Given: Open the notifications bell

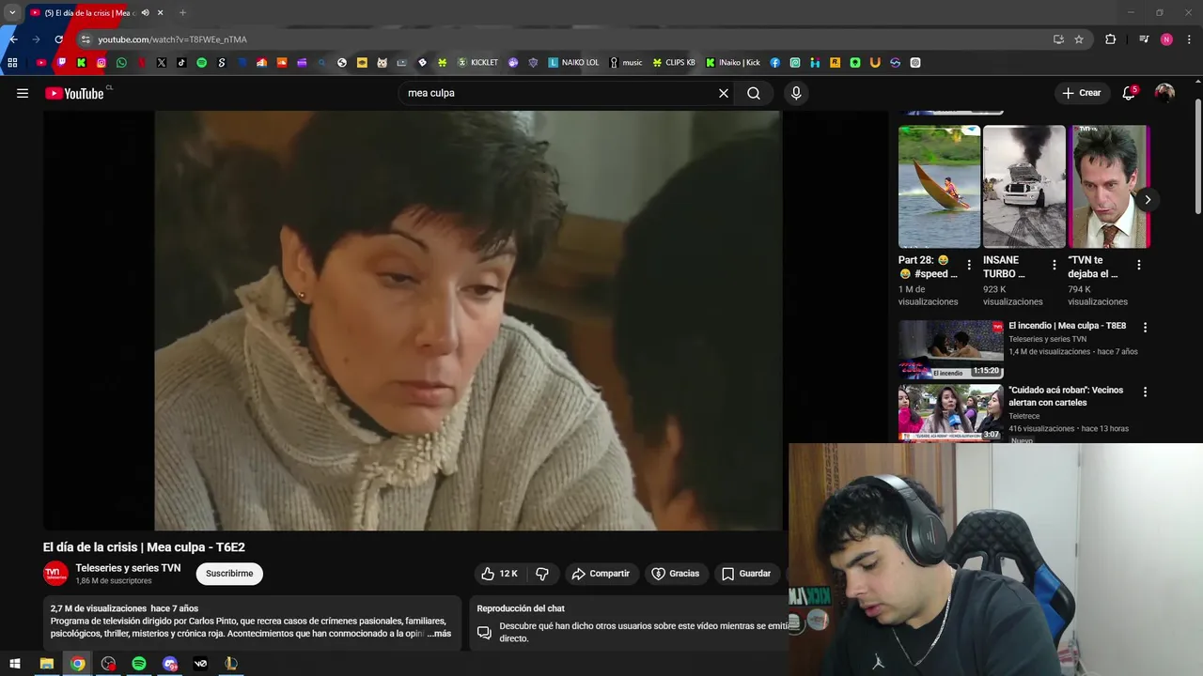Looking at the screenshot, I should click(x=1129, y=93).
